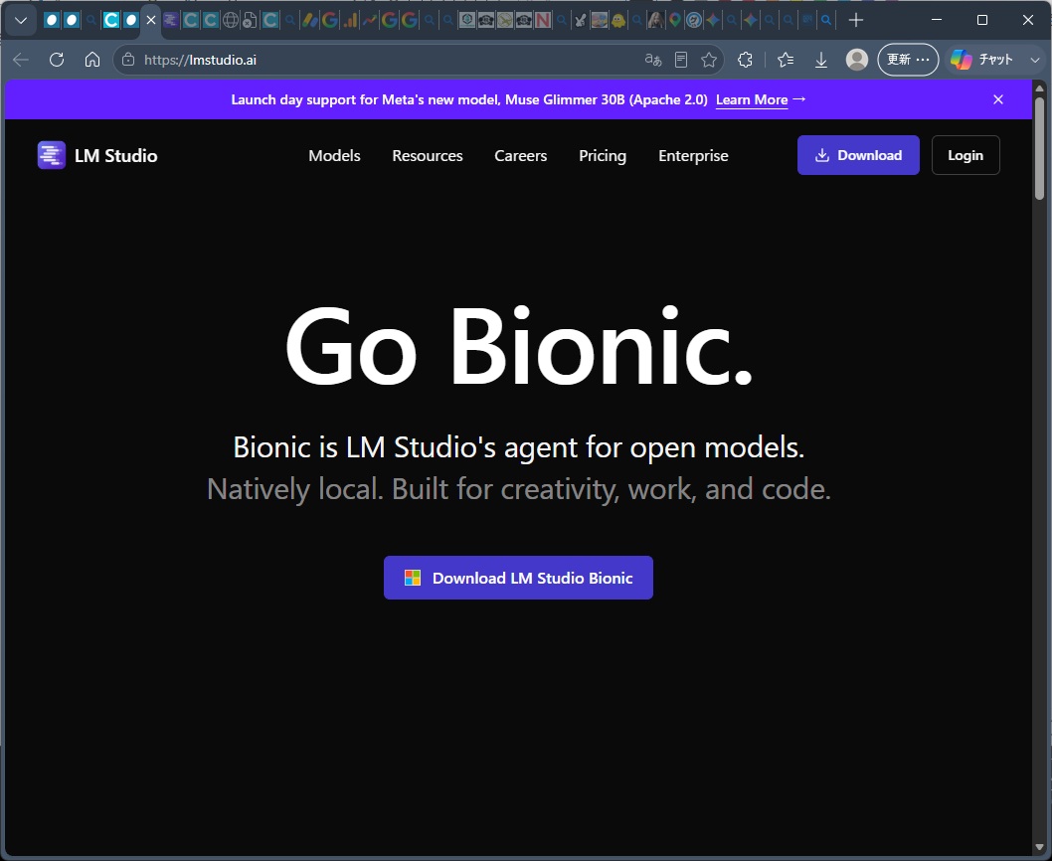Click the Login button
Image resolution: width=1052 pixels, height=861 pixels.
(x=965, y=155)
